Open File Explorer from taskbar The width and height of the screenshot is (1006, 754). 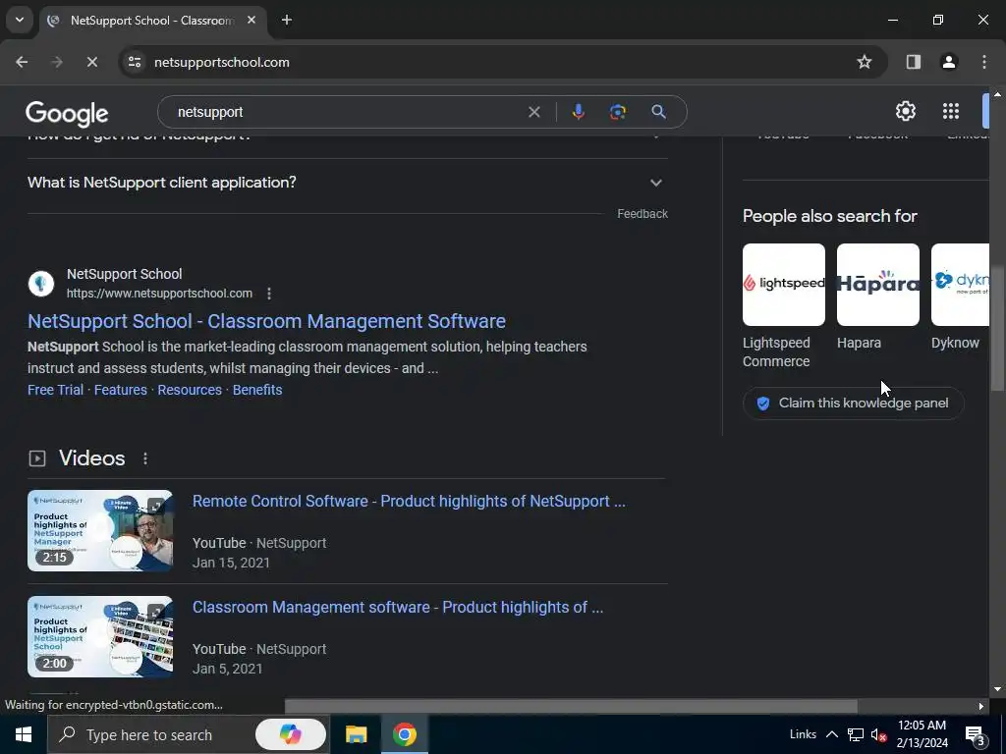click(x=356, y=734)
